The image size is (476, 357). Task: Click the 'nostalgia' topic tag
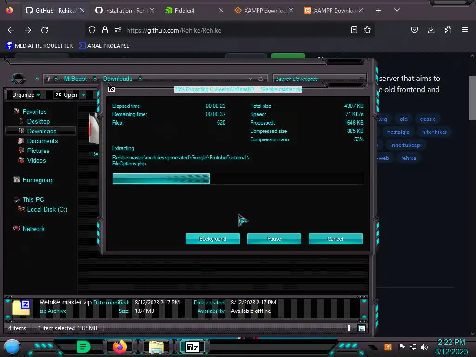(x=398, y=132)
